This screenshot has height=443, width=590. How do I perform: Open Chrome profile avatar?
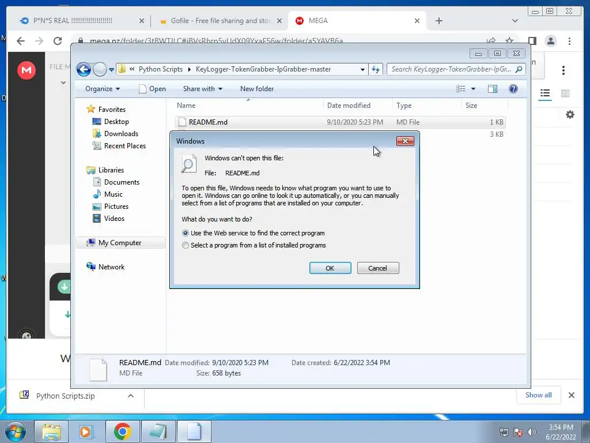click(x=551, y=41)
